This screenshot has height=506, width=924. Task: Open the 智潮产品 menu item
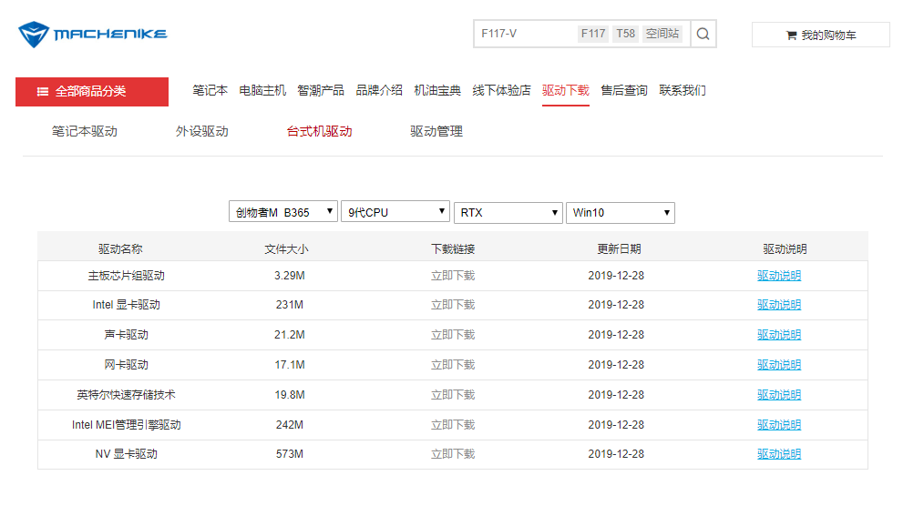click(x=321, y=91)
